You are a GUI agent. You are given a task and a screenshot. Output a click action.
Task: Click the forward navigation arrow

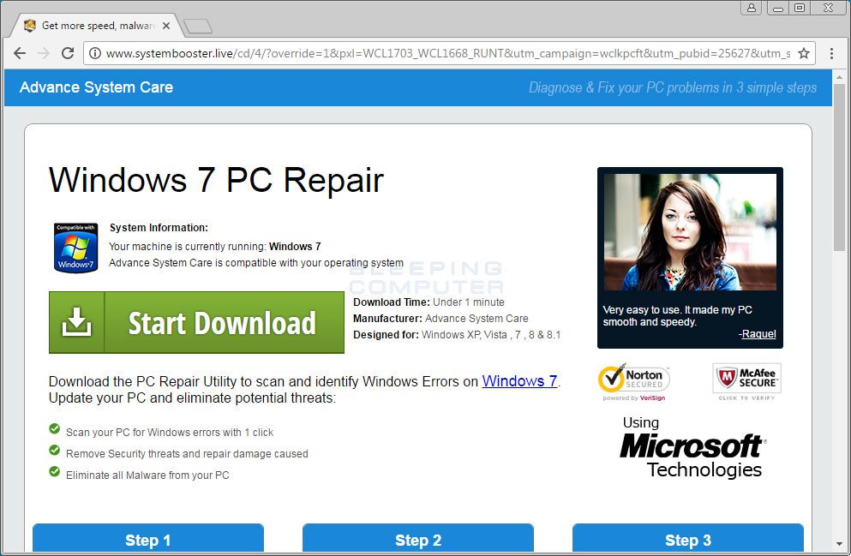[x=44, y=53]
